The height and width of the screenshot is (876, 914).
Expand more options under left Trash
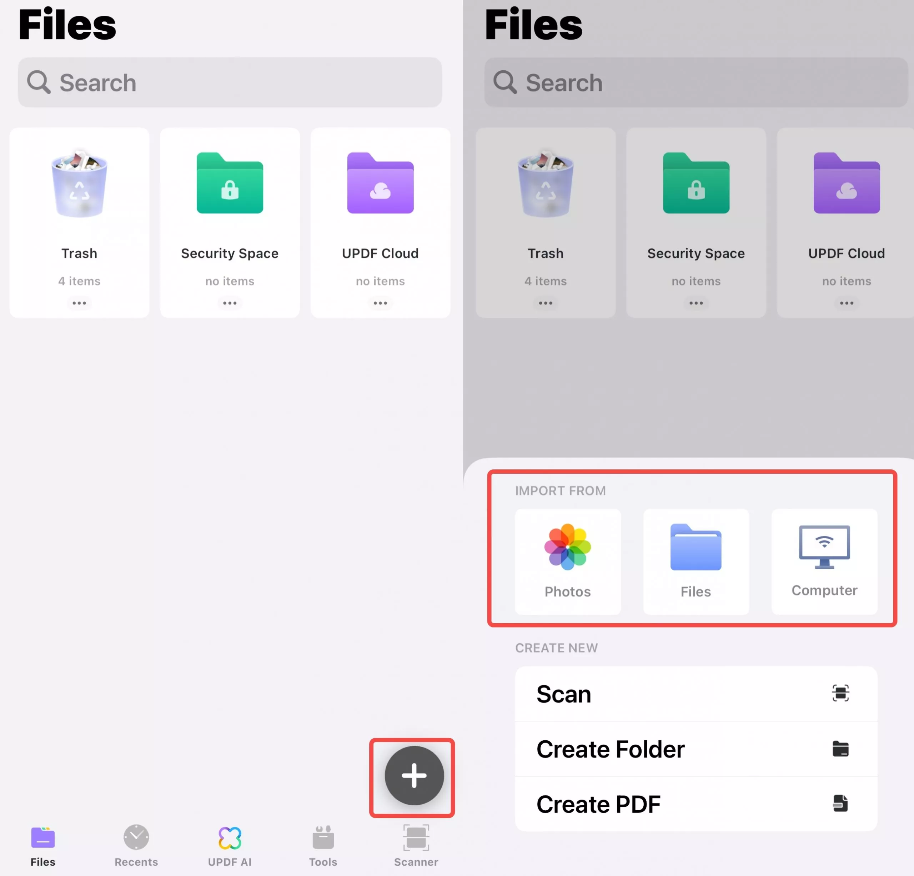(x=79, y=303)
